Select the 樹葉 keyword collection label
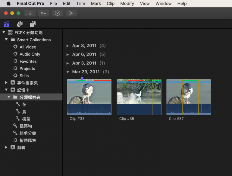This screenshot has width=232, height=176. click(26, 119)
